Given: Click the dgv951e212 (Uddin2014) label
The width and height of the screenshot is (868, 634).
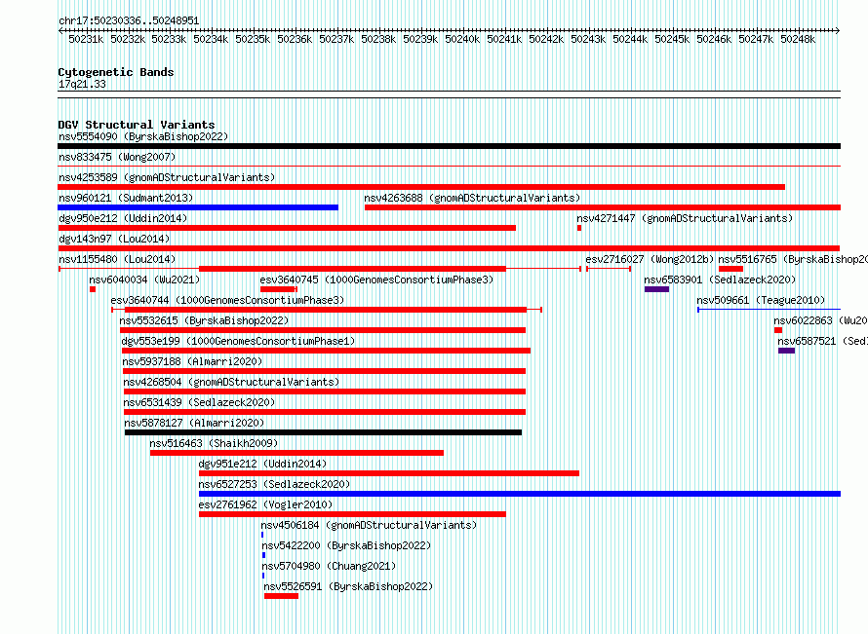Looking at the screenshot, I should (263, 464).
